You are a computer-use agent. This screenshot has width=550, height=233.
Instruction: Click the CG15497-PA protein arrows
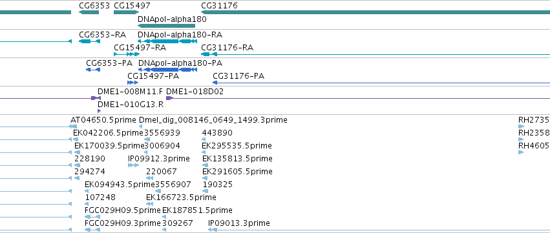[132, 83]
